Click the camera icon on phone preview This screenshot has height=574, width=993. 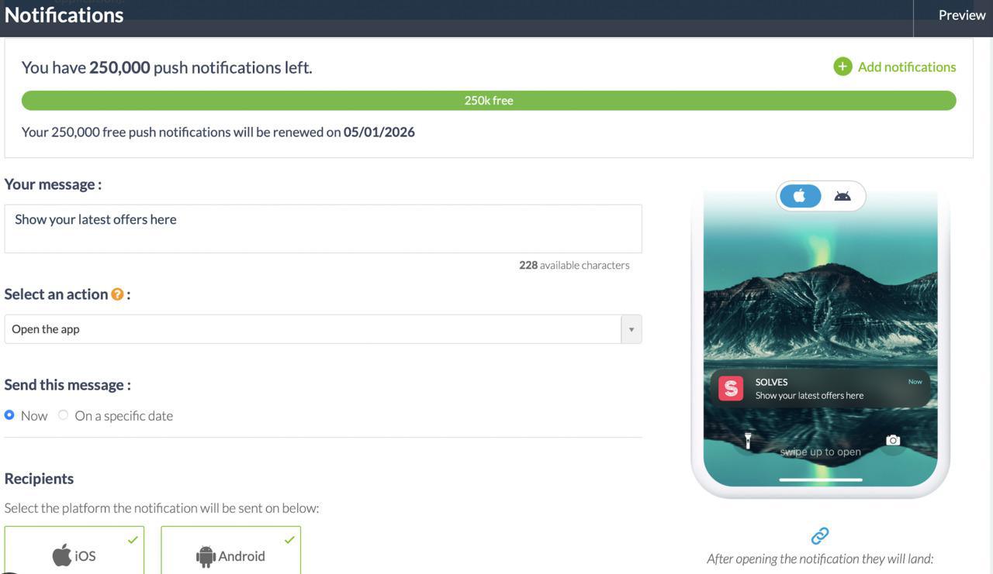pos(893,440)
